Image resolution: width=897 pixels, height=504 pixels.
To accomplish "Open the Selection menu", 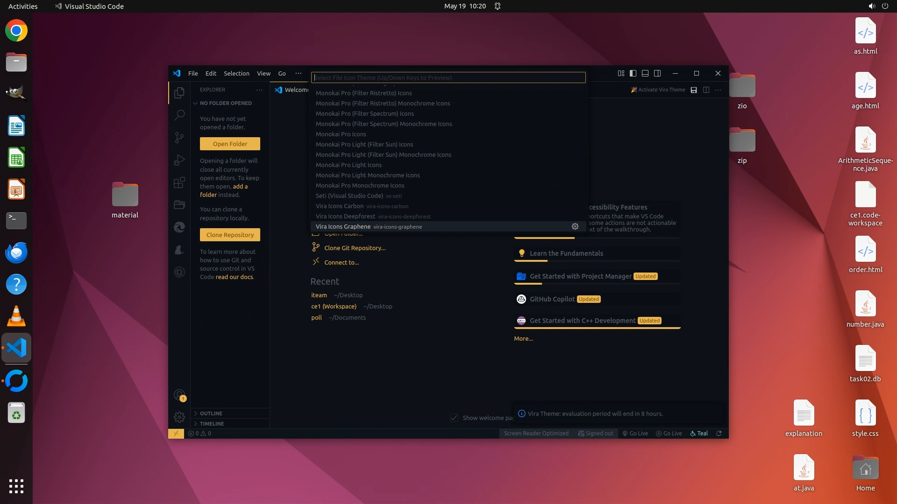I will coord(236,73).
